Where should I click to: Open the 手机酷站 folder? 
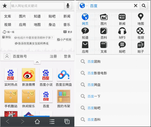11,99
